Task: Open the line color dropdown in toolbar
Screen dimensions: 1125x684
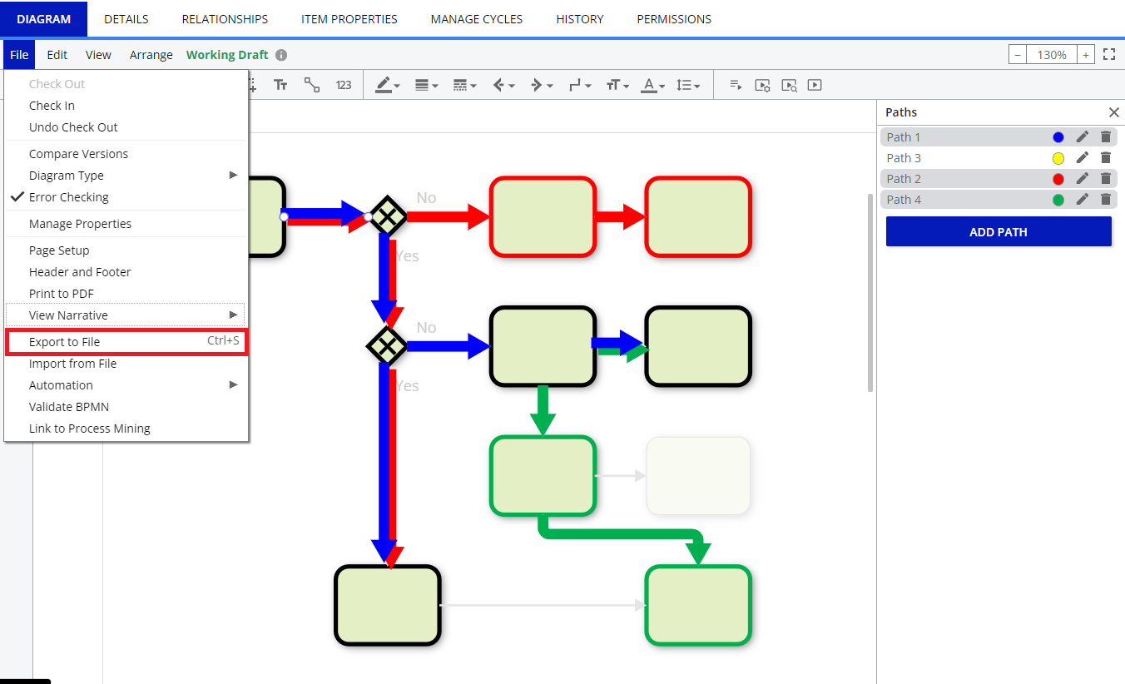Action: tap(388, 85)
